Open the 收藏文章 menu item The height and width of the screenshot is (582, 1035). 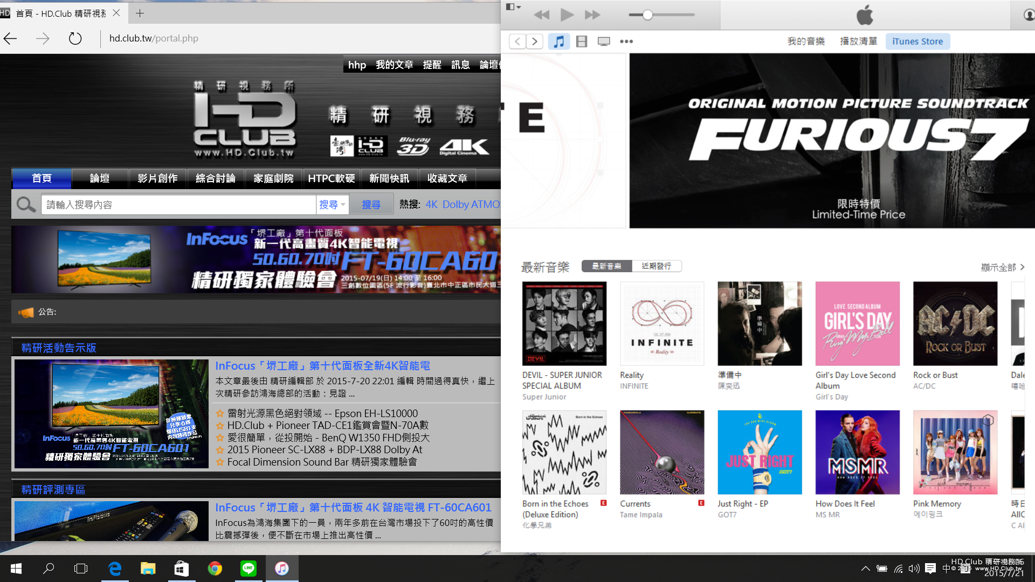(x=447, y=178)
